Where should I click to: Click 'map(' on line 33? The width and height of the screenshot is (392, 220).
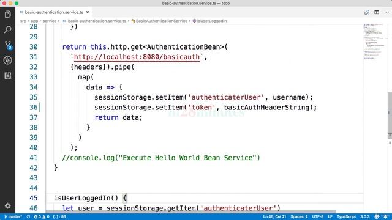coord(86,77)
